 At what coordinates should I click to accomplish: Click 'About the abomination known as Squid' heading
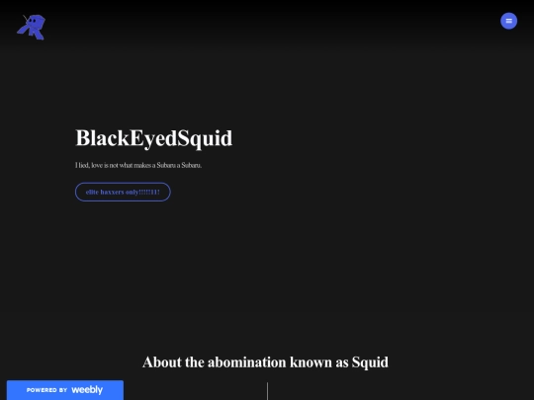[265, 362]
